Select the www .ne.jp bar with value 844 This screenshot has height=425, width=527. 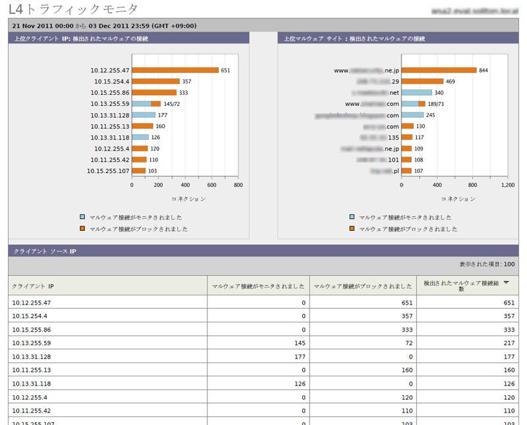coord(439,70)
